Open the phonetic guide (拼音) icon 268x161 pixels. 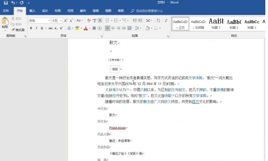pos(94,21)
